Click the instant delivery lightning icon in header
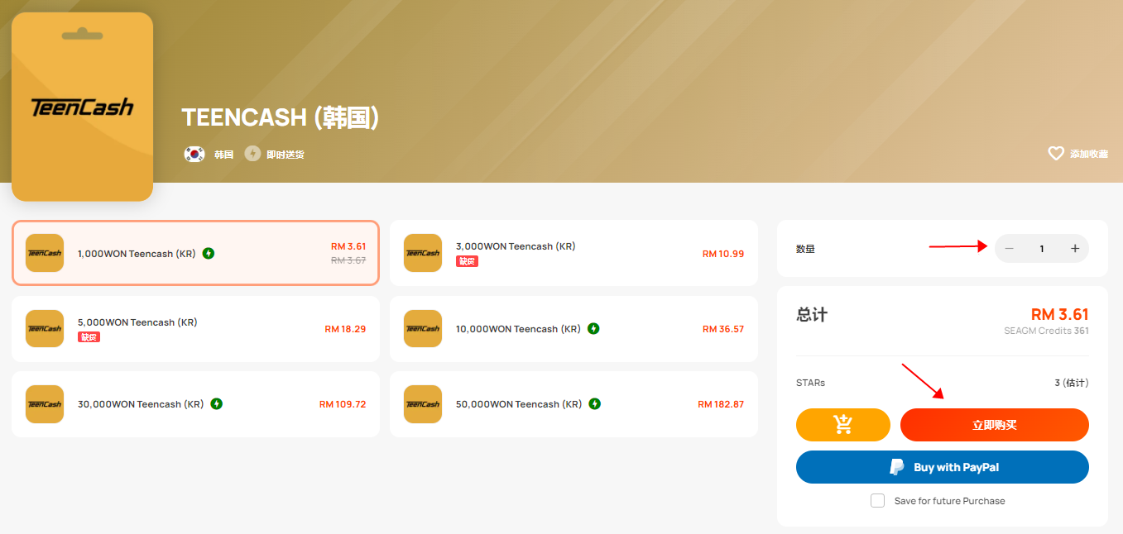1123x534 pixels. pos(252,154)
